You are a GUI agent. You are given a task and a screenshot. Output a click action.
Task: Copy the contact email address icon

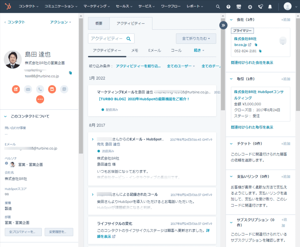(70, 73)
